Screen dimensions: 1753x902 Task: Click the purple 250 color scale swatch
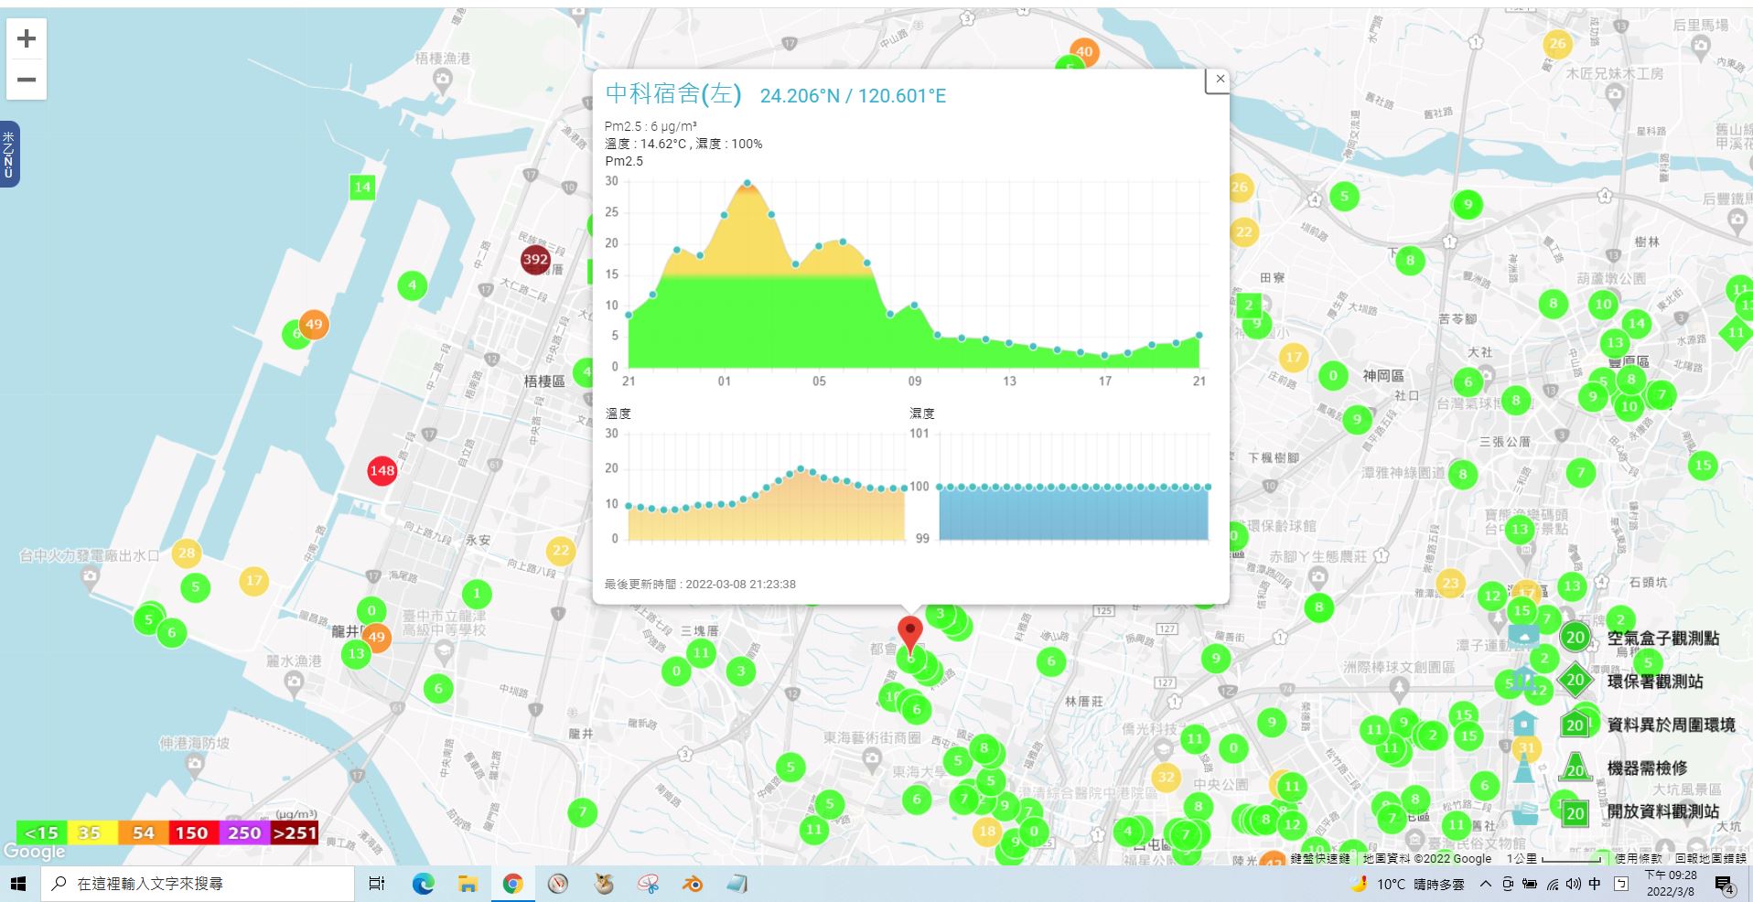coord(244,832)
